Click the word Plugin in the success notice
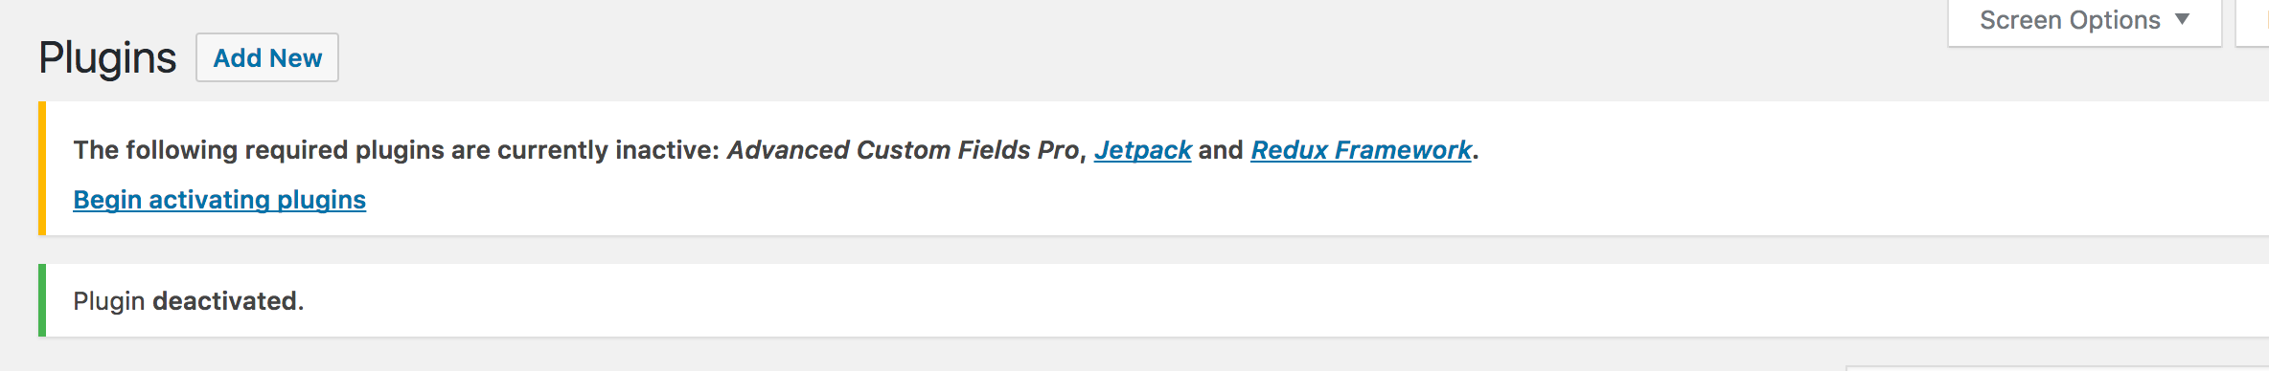The width and height of the screenshot is (2269, 371). pyautogui.click(x=109, y=301)
